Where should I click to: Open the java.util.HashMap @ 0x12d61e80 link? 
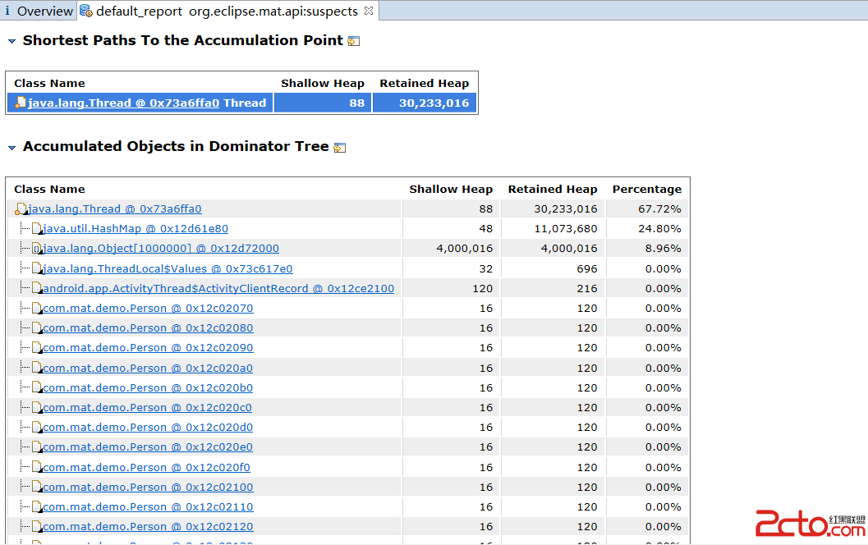(x=135, y=229)
